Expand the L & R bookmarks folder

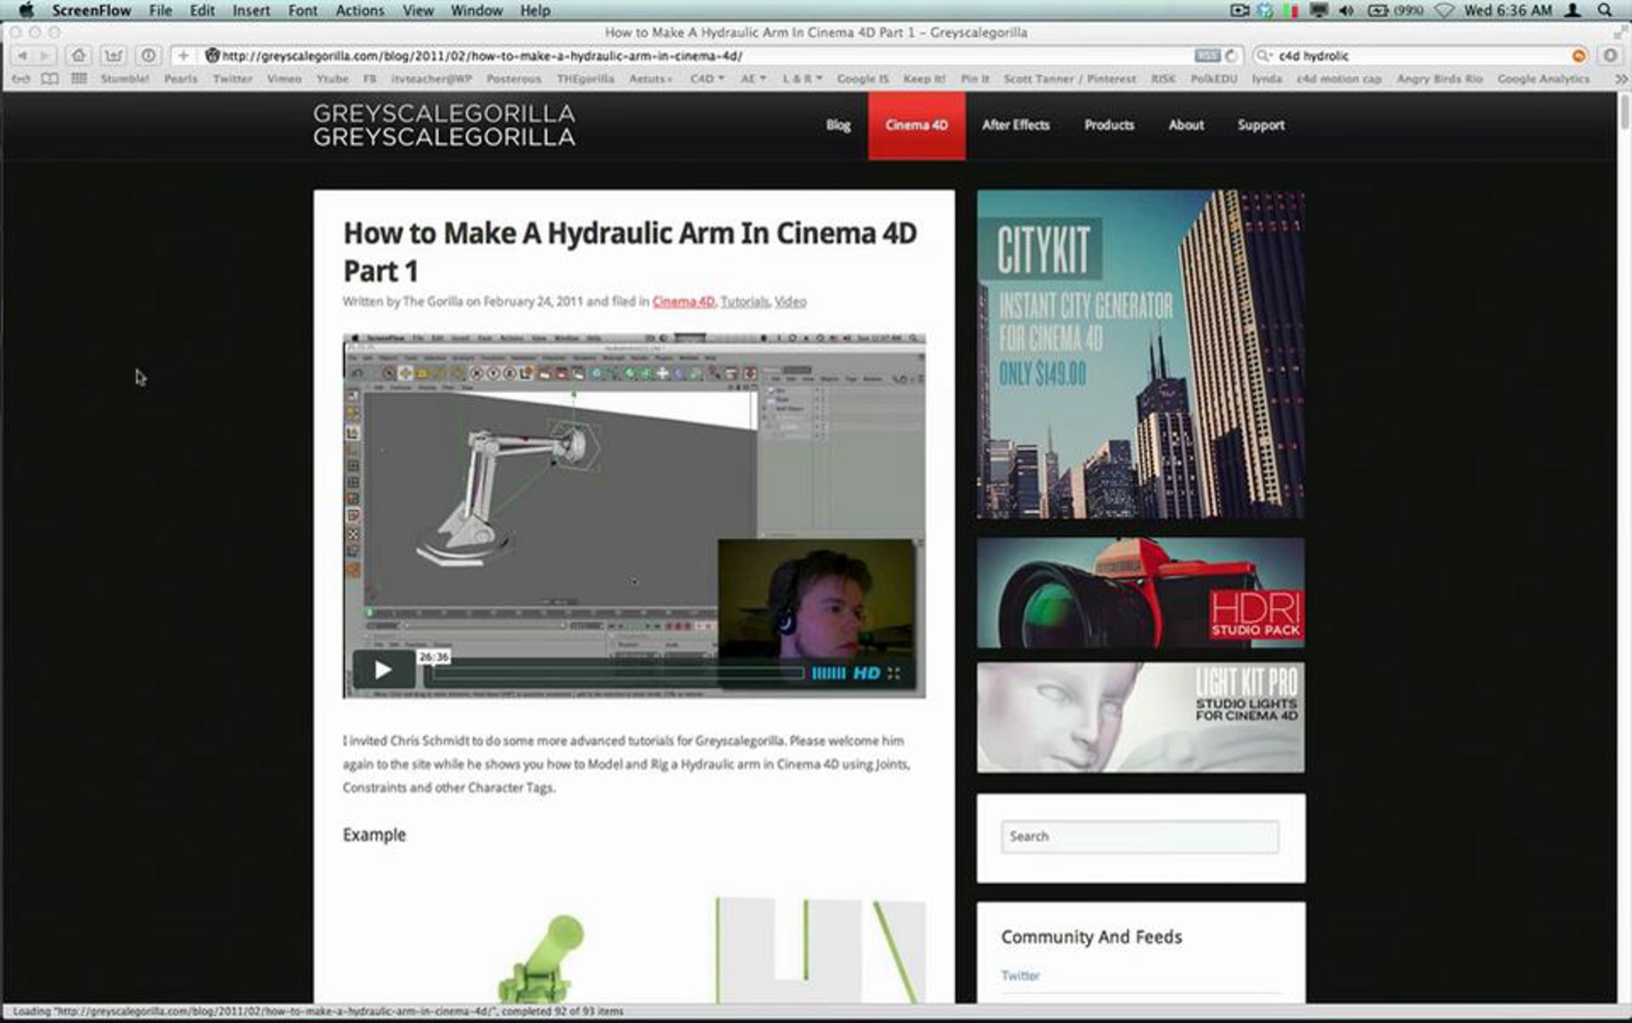tap(802, 79)
